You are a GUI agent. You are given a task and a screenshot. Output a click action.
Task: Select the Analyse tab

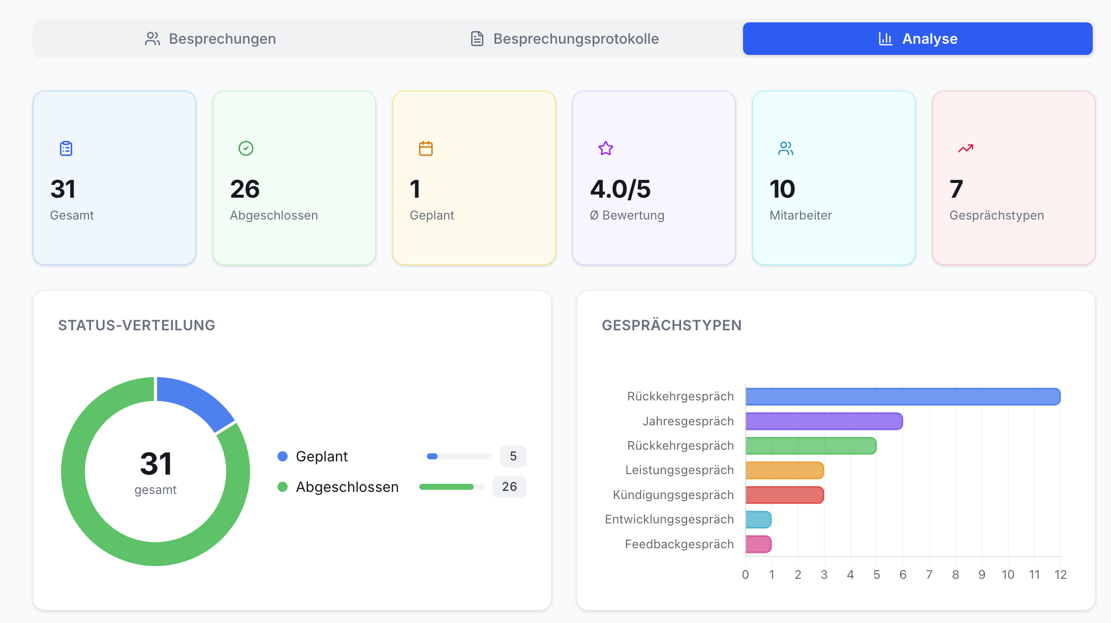pyautogui.click(x=917, y=39)
